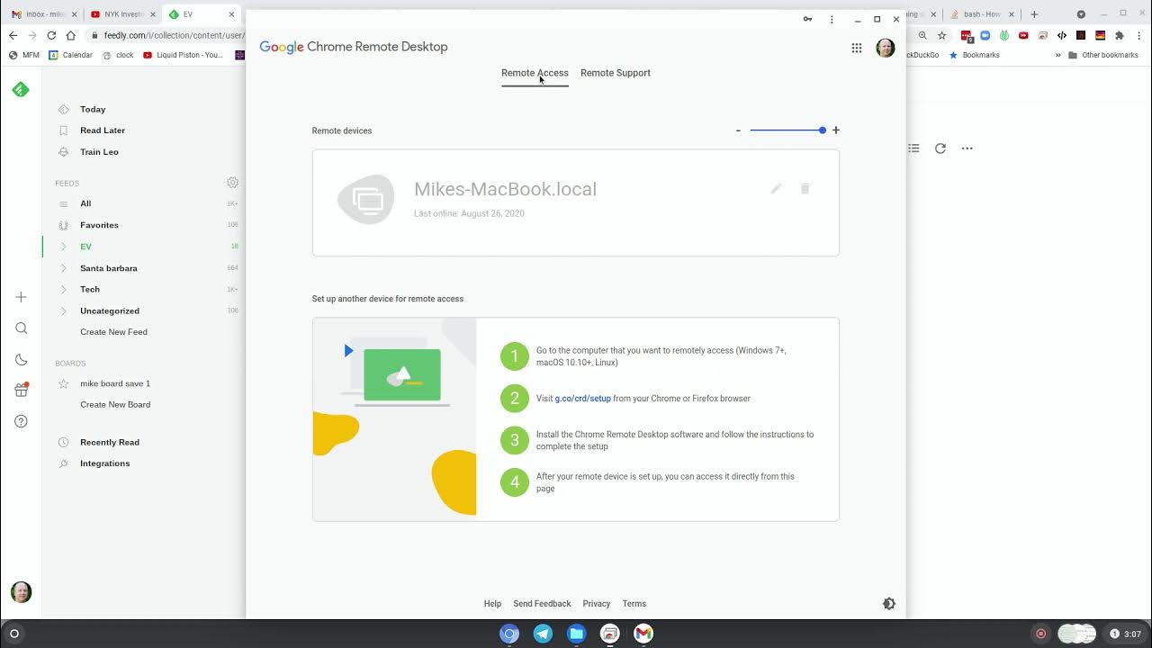Open the Privacy link in the footer

coord(597,604)
